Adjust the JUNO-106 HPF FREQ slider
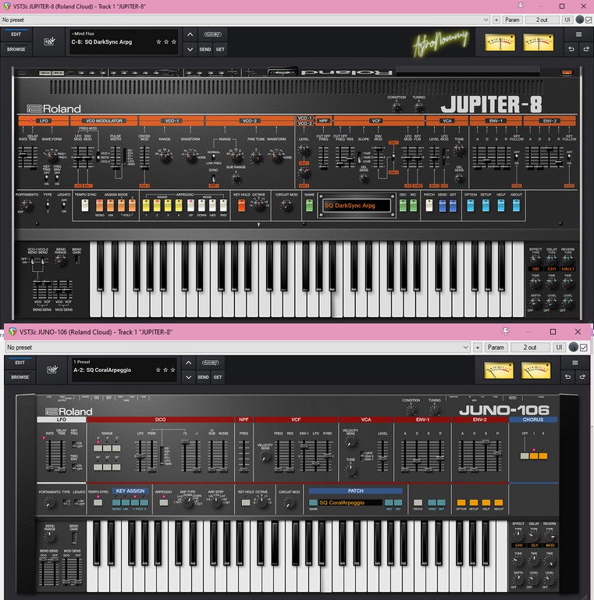Viewport: 594px width, 600px height. 244,456
